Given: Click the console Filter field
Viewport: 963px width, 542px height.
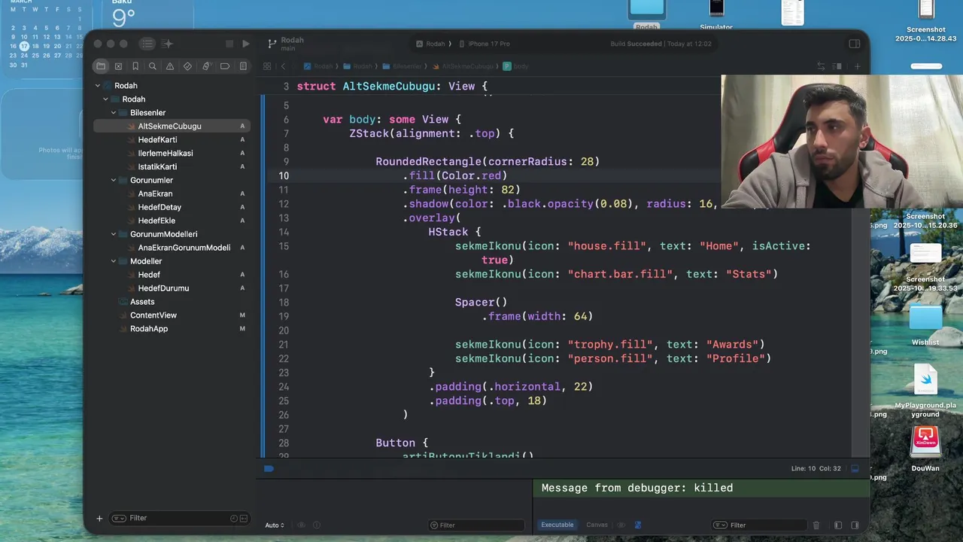Looking at the screenshot, I should (758, 525).
